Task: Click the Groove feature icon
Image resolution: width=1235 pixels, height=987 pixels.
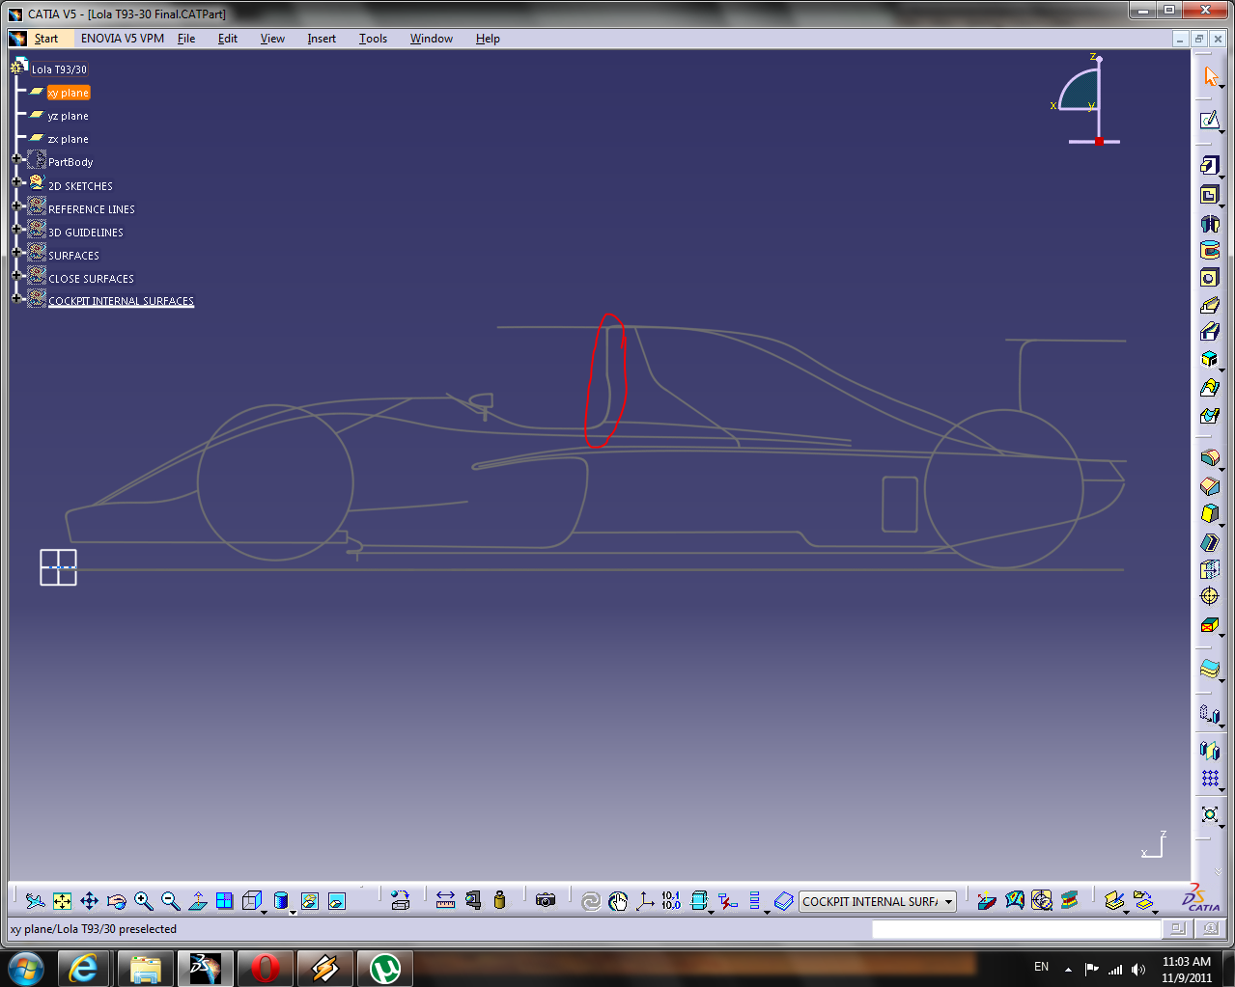Action: click(1210, 250)
